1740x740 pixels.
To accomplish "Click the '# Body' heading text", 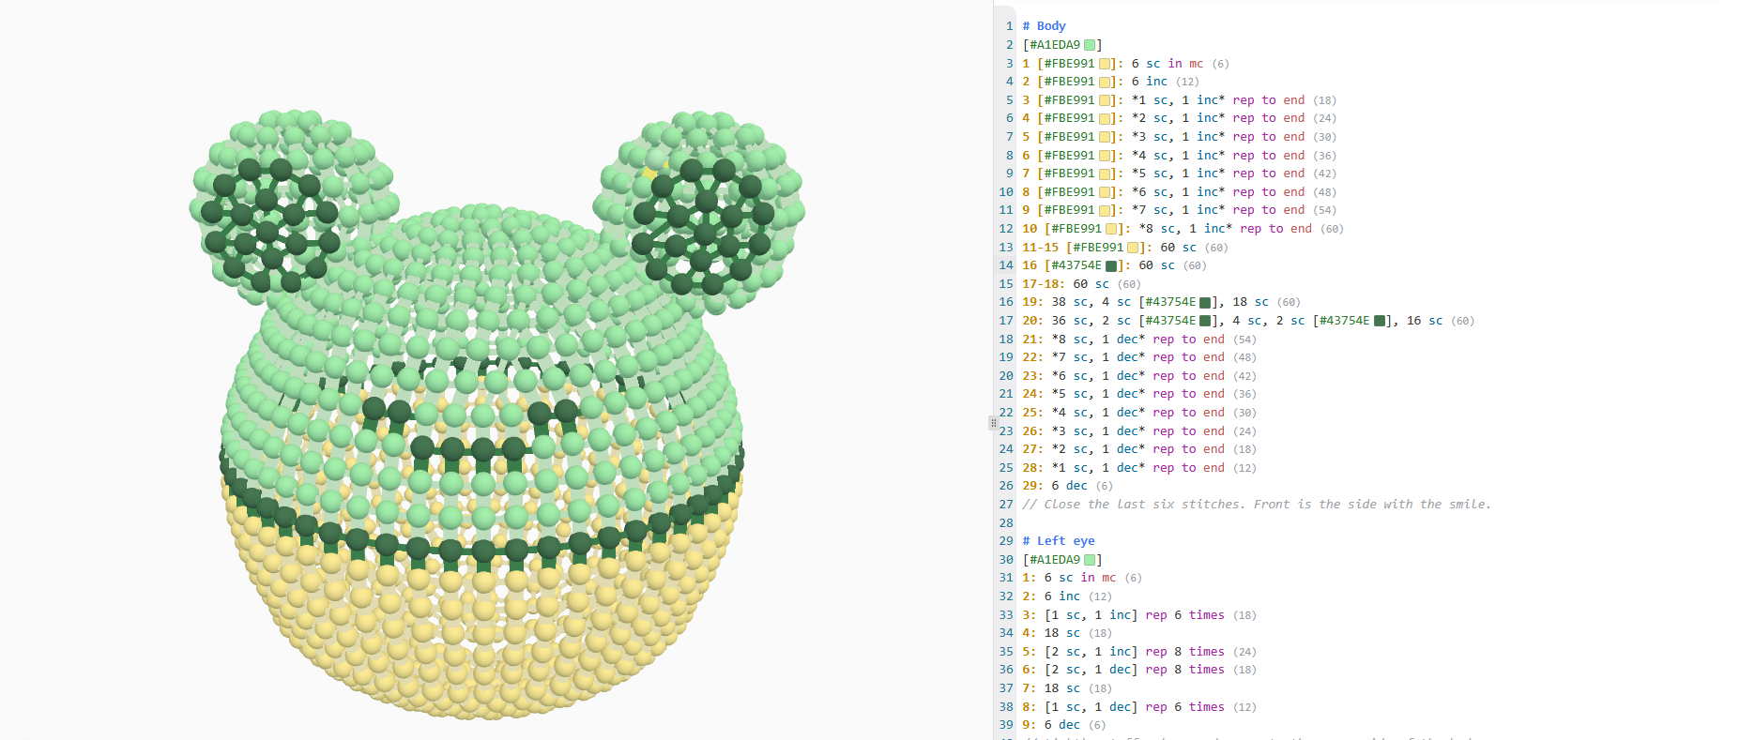I will coord(1044,26).
